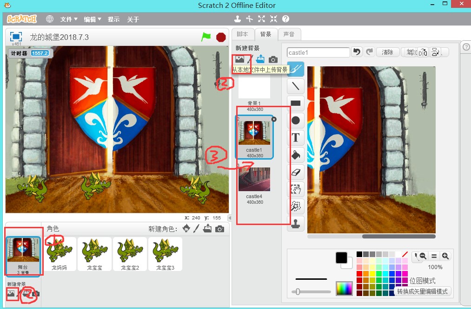
Task: Select the line drawing tool
Action: (296, 86)
